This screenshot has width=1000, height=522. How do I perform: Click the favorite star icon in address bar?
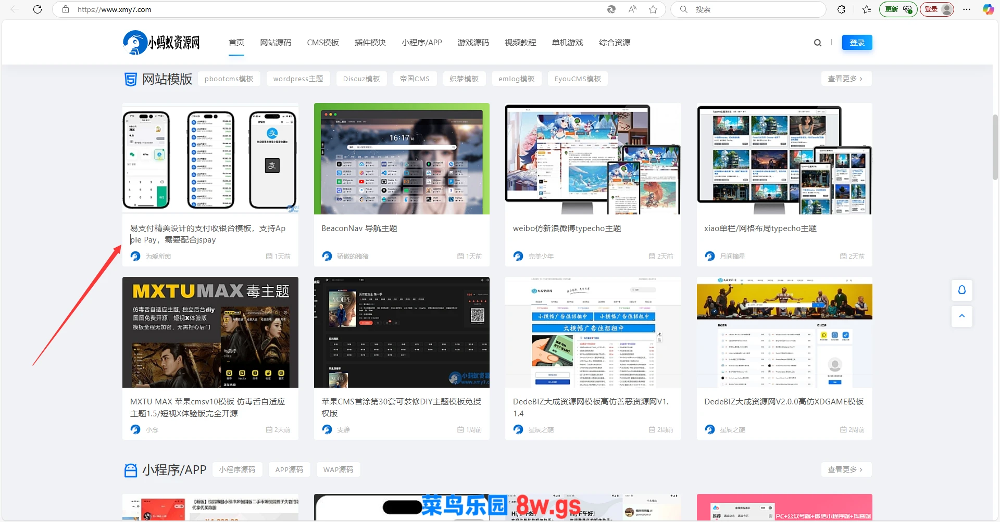[653, 9]
